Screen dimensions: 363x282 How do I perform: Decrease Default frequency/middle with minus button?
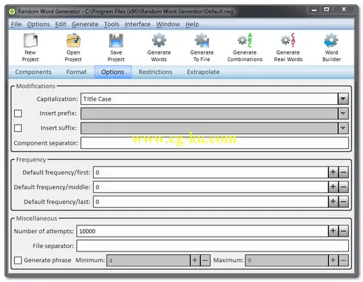[343, 187]
